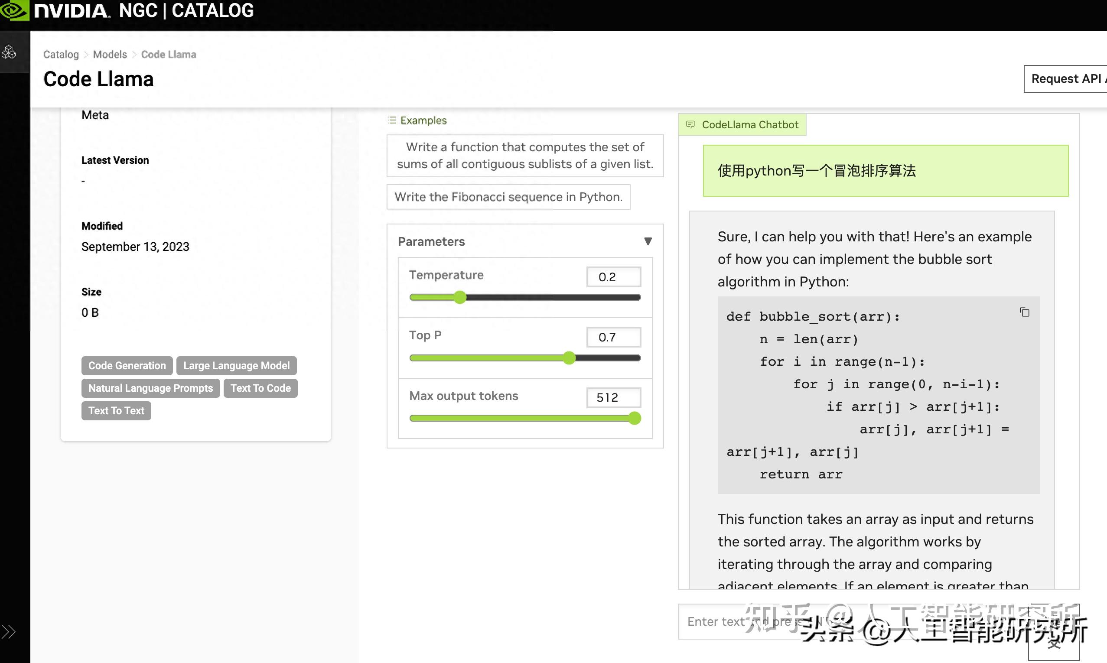Expand the sidebar with double-chevron icon
The width and height of the screenshot is (1107, 663).
9,632
